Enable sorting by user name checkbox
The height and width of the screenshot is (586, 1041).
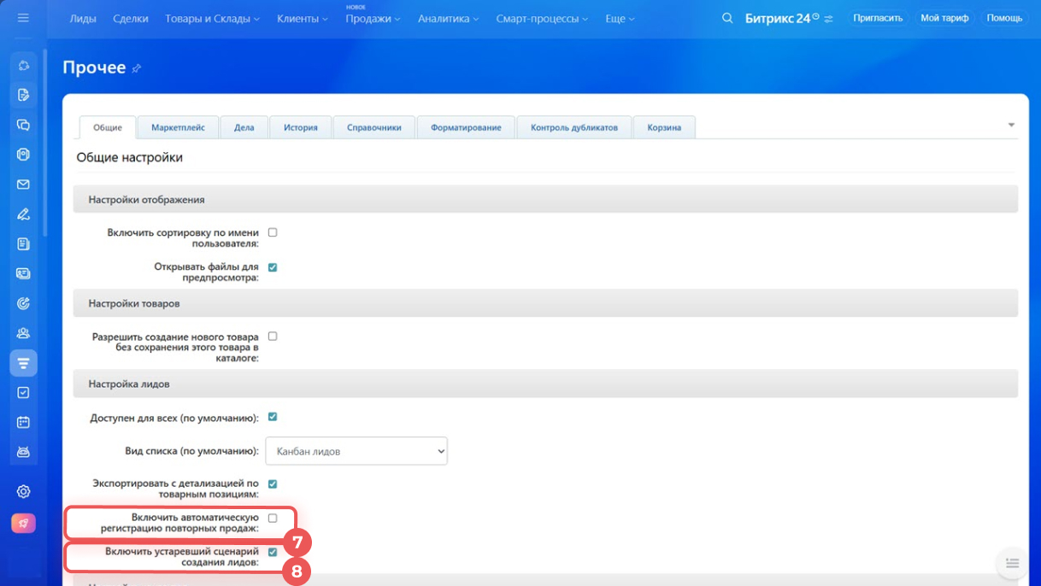point(273,232)
